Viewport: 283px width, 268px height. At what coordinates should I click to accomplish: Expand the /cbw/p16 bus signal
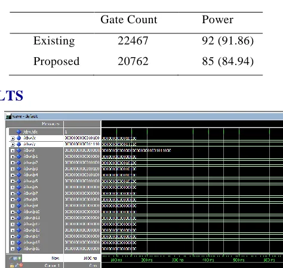click(x=13, y=249)
